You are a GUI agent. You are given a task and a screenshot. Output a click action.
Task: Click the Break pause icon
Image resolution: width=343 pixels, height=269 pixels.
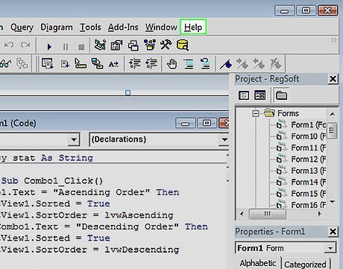click(66, 46)
